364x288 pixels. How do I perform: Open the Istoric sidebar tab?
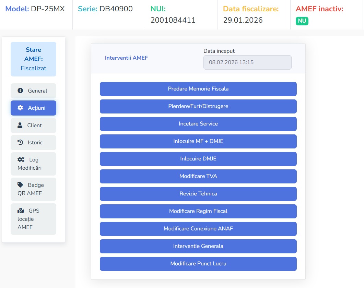click(x=33, y=142)
